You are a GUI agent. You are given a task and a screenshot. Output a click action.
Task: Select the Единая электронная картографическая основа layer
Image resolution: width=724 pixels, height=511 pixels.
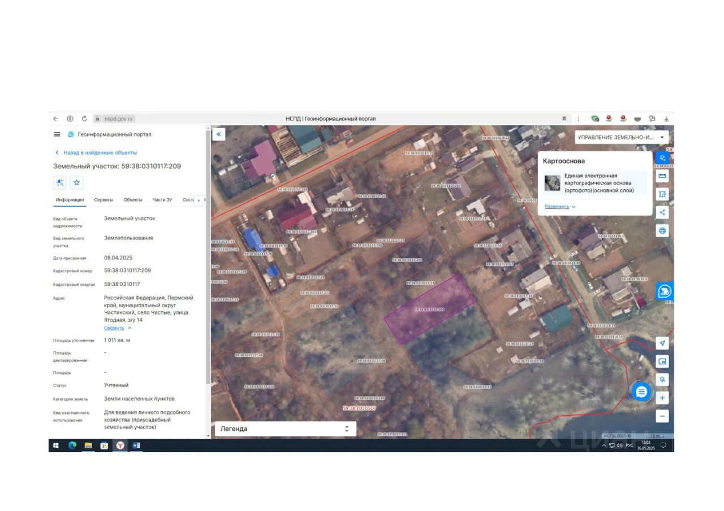click(x=596, y=183)
